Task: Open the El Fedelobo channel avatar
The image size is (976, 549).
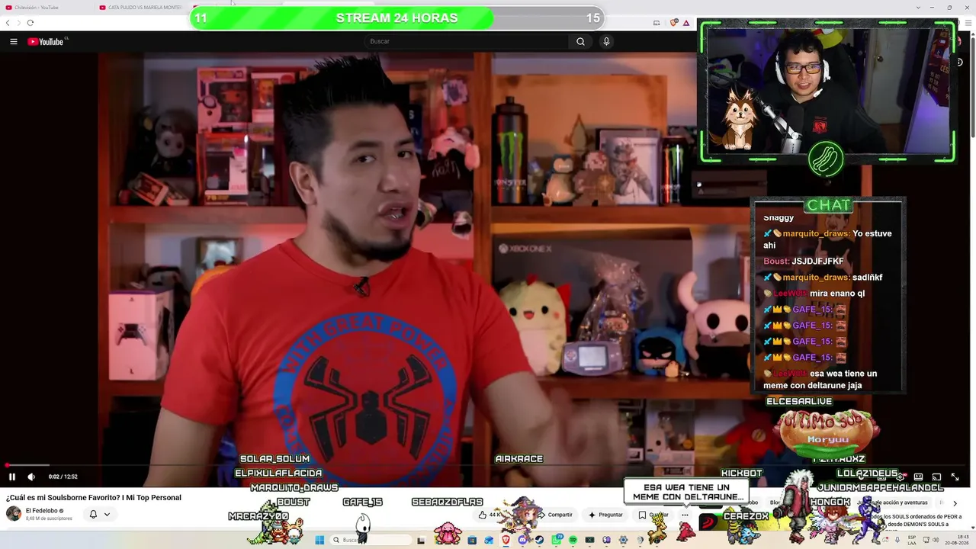Action: [x=14, y=513]
